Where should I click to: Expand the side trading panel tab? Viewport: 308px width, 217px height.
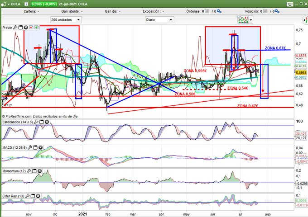(305, 19)
